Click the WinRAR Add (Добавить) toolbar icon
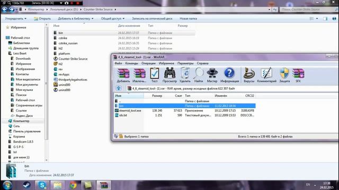339x190 pixels. [123, 75]
